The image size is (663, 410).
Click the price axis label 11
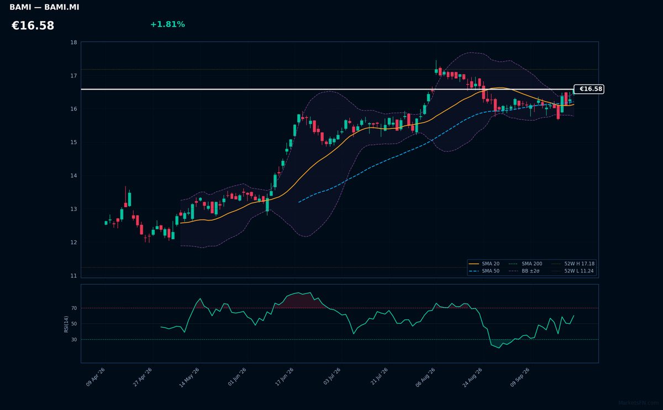coord(74,276)
